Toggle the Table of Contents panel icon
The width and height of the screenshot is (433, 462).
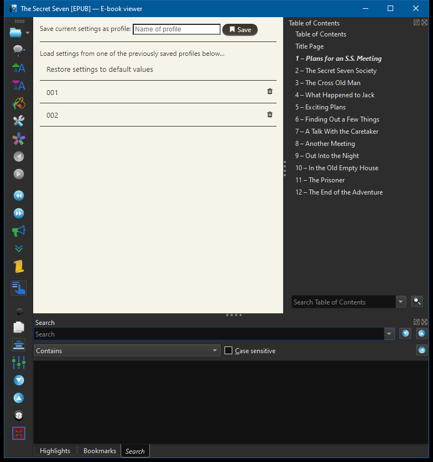[x=19, y=288]
